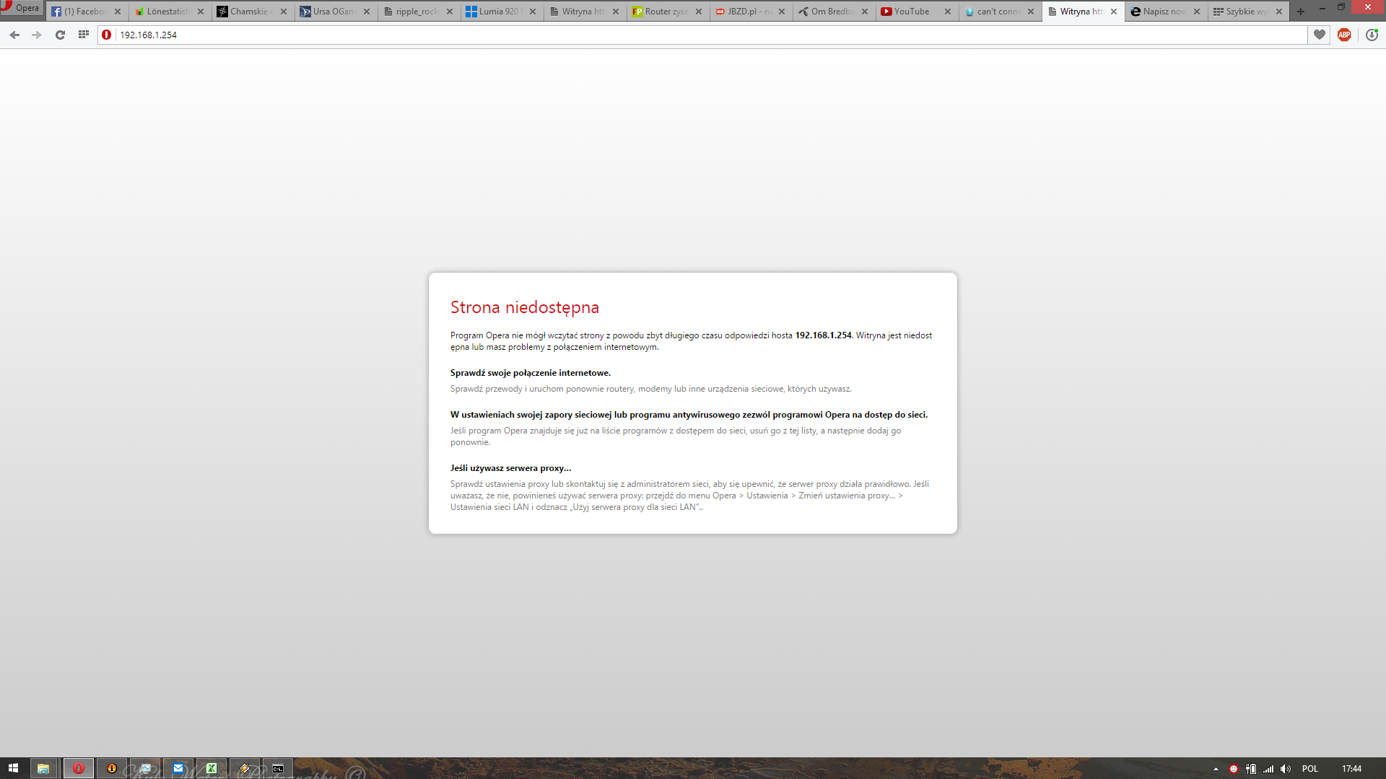This screenshot has height=779, width=1386.
Task: Switch to the Napisz nowy tab
Action: click(1166, 12)
